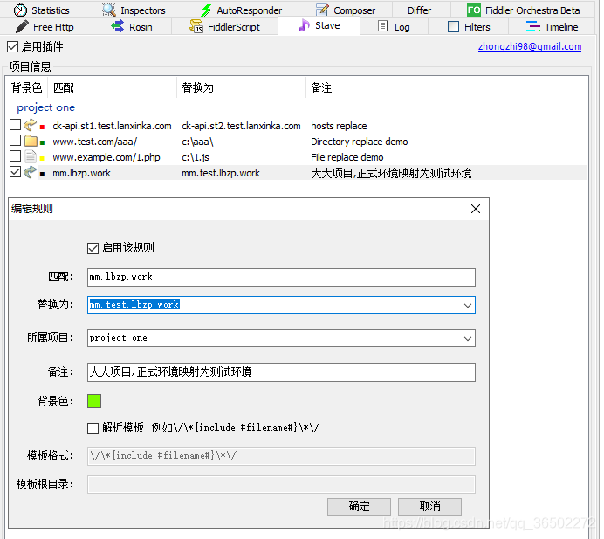Click the green arrow icon of mm.lbzp.work rule
The image size is (604, 539).
[x=30, y=172]
